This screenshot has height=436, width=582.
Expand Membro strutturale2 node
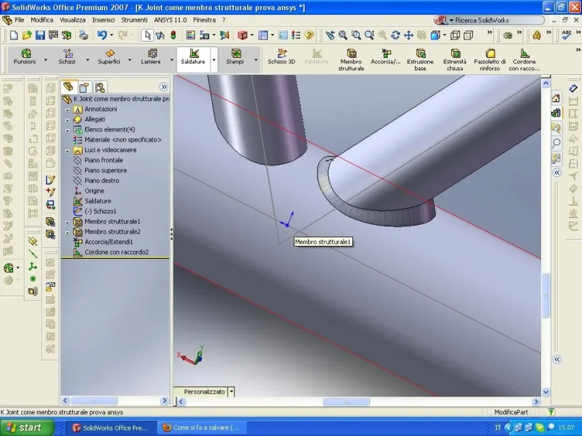pyautogui.click(x=67, y=233)
